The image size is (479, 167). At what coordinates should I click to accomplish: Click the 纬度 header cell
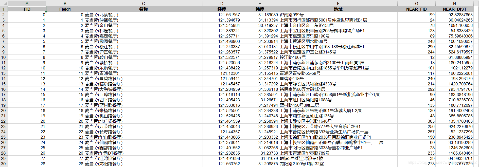coord(260,9)
